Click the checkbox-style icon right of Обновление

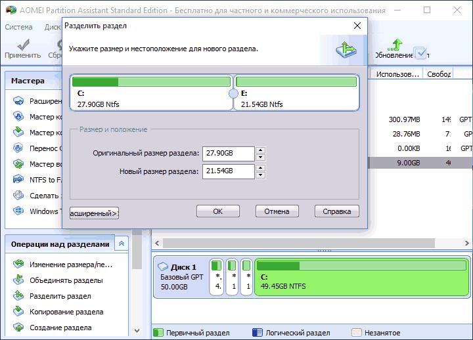tap(420, 53)
